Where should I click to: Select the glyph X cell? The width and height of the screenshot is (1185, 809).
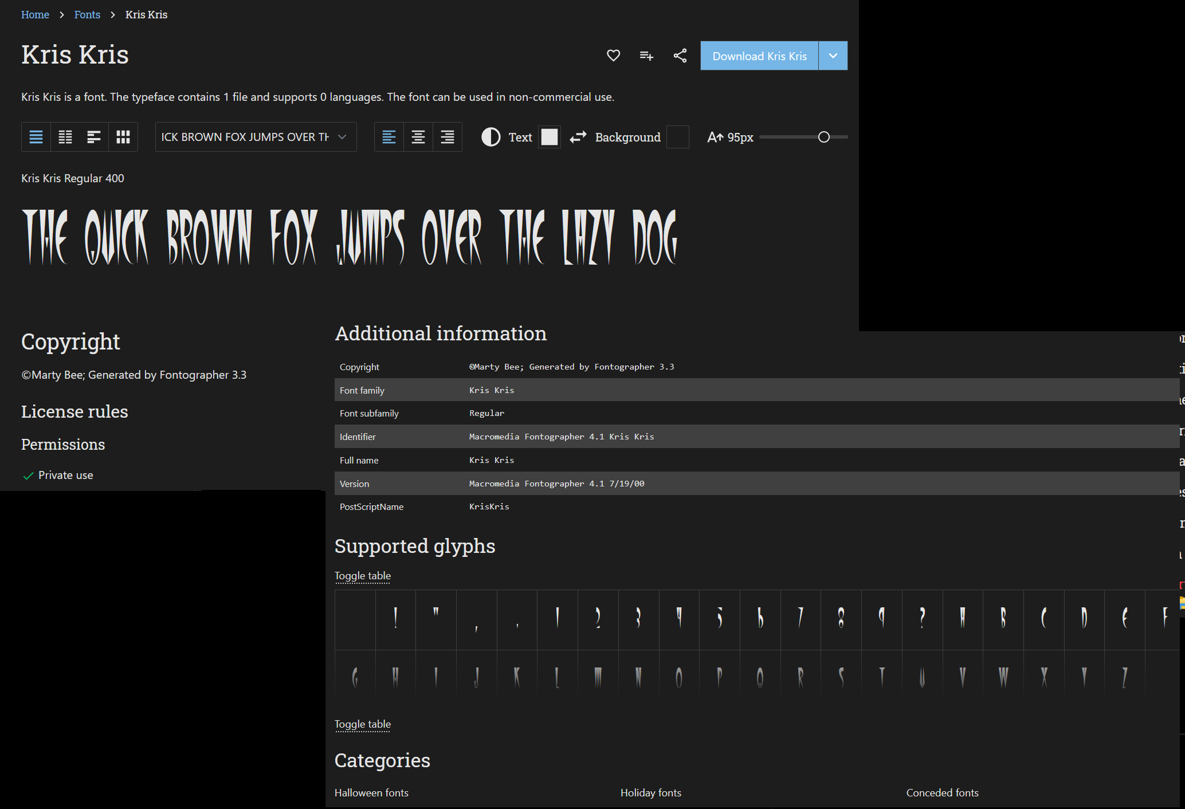pyautogui.click(x=1044, y=678)
